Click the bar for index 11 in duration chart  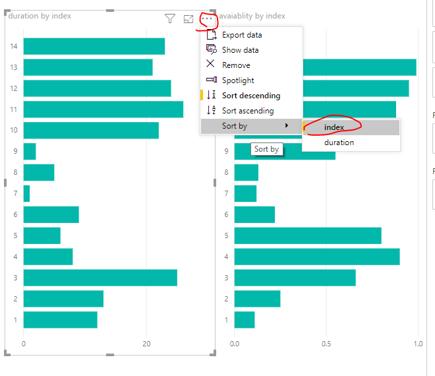pos(103,110)
